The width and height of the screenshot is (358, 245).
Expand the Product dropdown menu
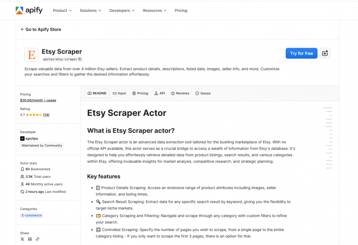point(62,10)
